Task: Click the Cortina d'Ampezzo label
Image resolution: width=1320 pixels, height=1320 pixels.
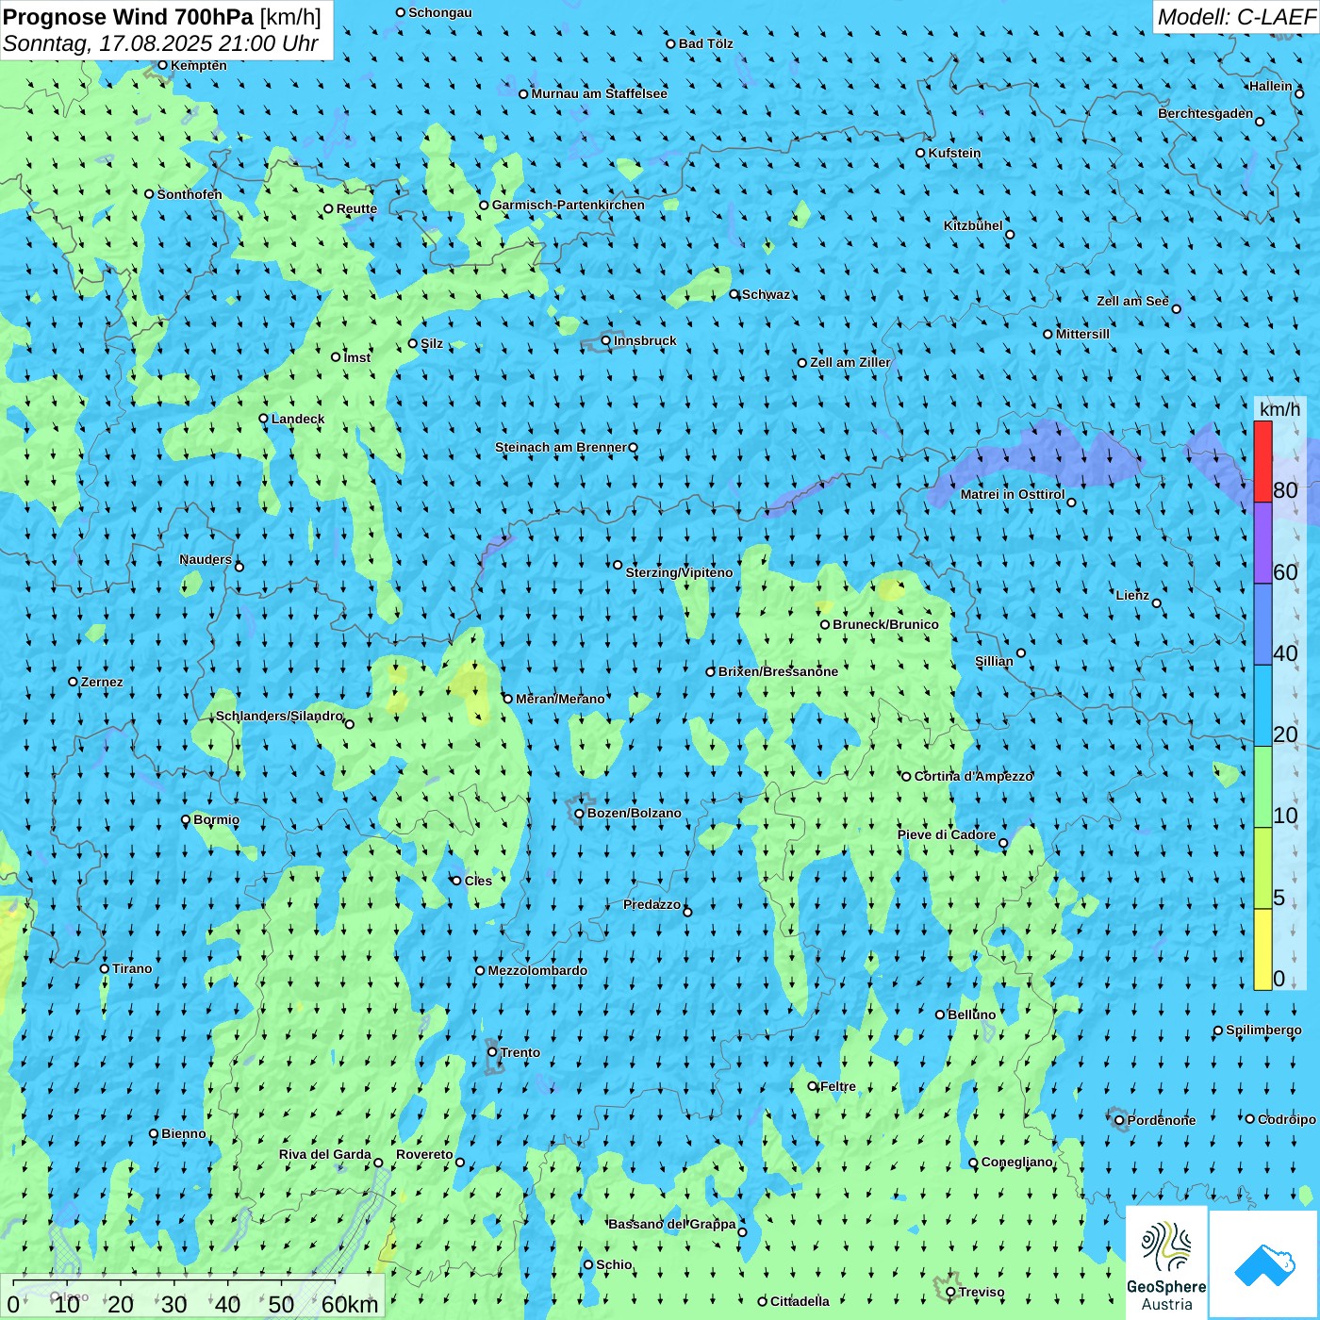Action: [x=973, y=776]
